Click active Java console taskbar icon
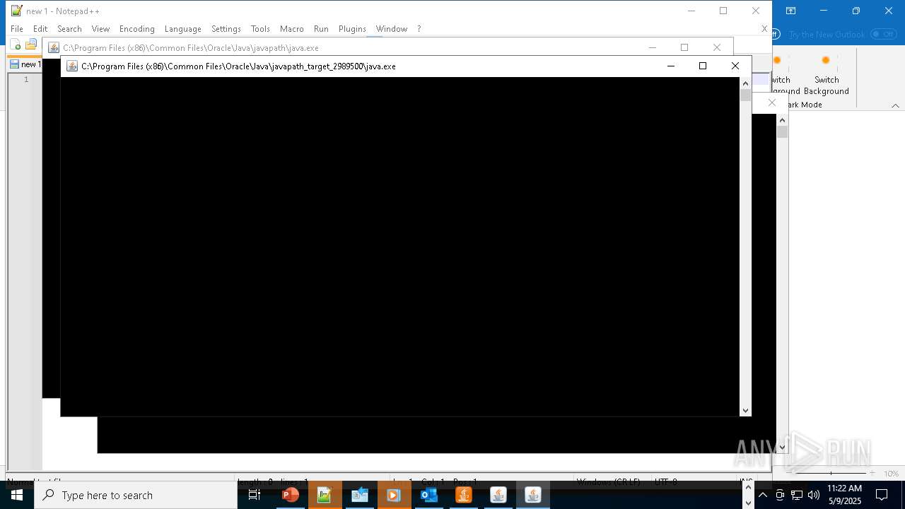The image size is (905, 509). (533, 496)
